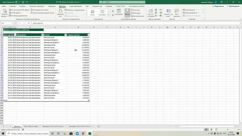Image resolution: width=242 pixels, height=136 pixels.
Task: Click the Windows Start button
Action: coord(3,133)
